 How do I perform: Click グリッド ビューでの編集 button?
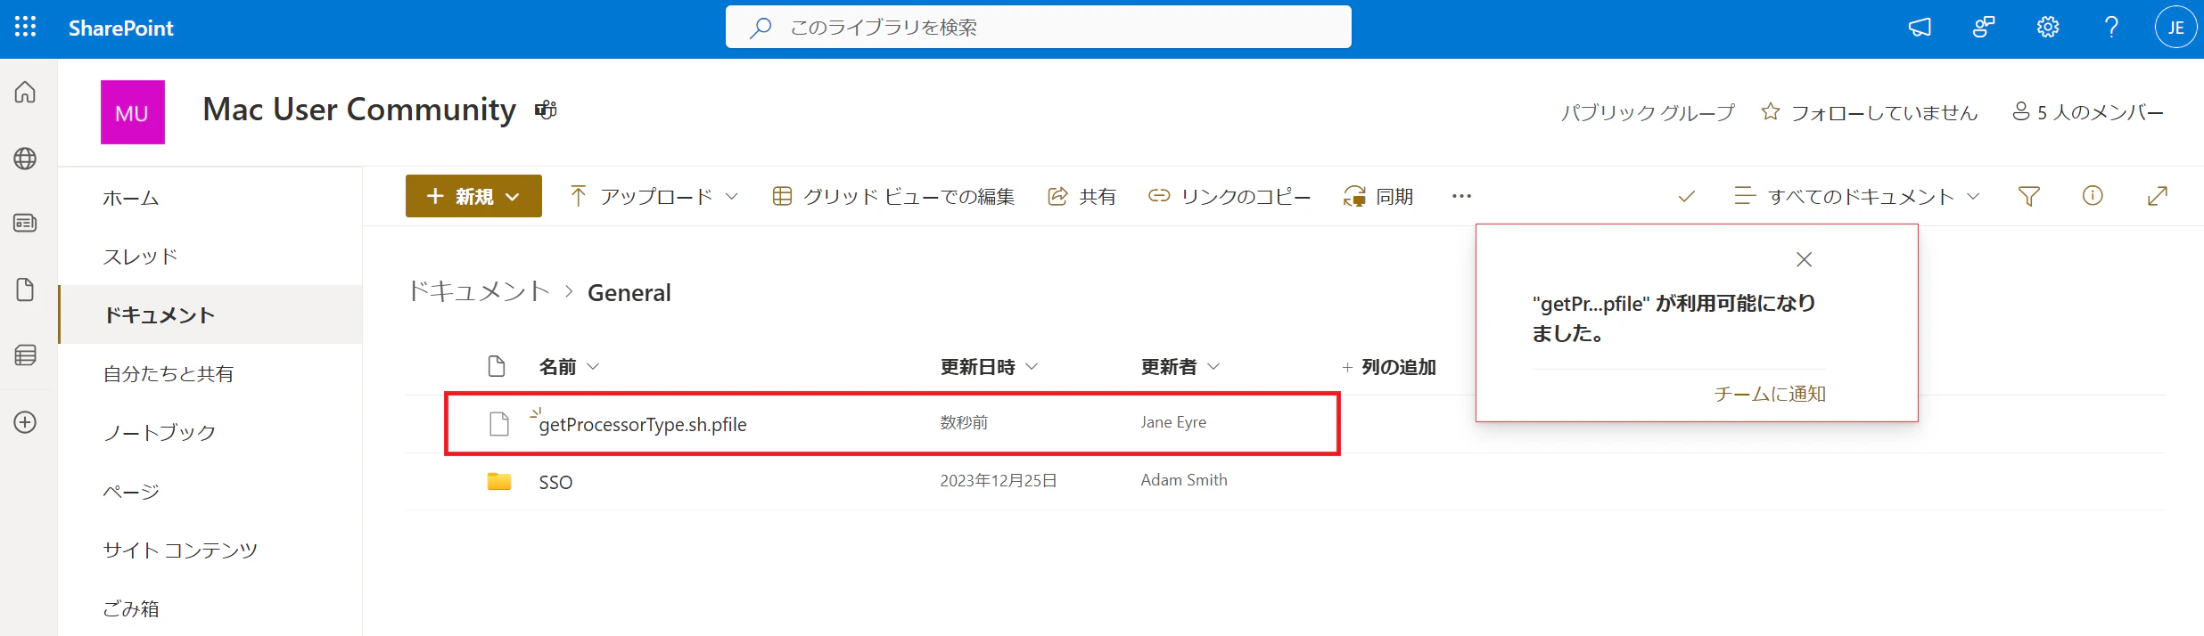pyautogui.click(x=893, y=196)
